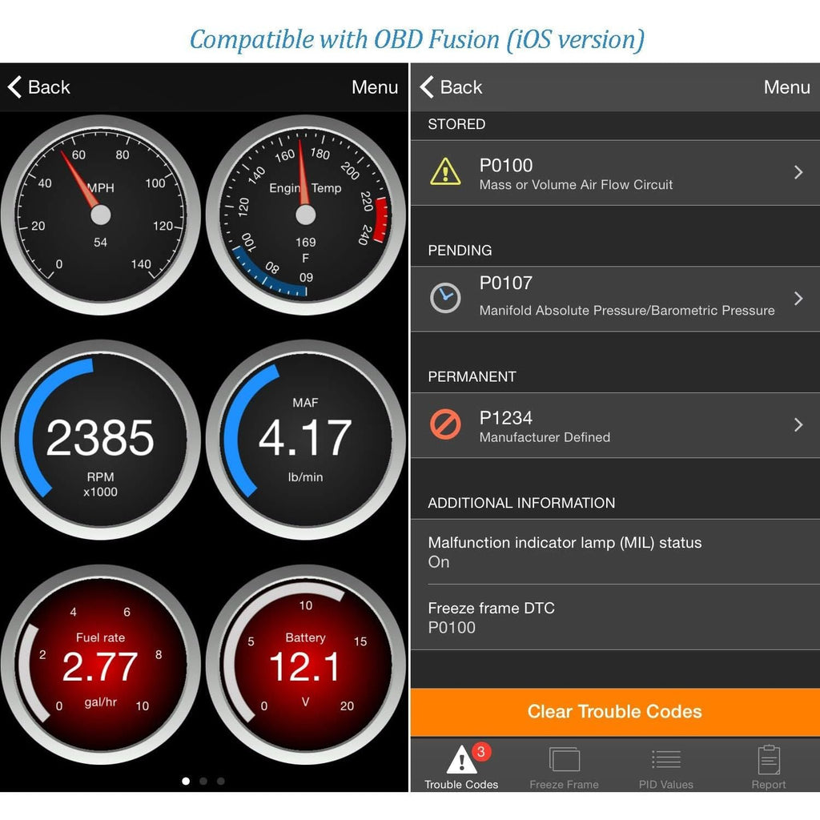Viewport: 820px width, 820px height.
Task: Tap the yellow warning icon beside P0100
Action: (445, 171)
